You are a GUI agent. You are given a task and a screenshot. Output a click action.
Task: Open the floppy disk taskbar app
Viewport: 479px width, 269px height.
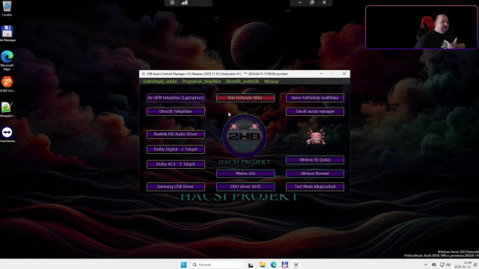(x=284, y=265)
